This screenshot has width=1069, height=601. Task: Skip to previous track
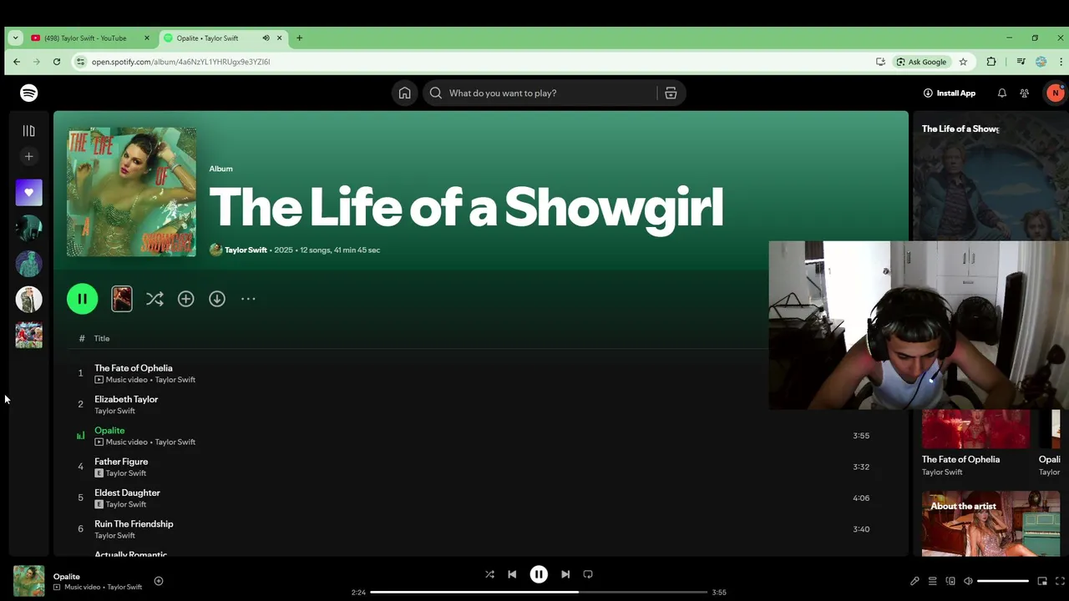pos(512,574)
